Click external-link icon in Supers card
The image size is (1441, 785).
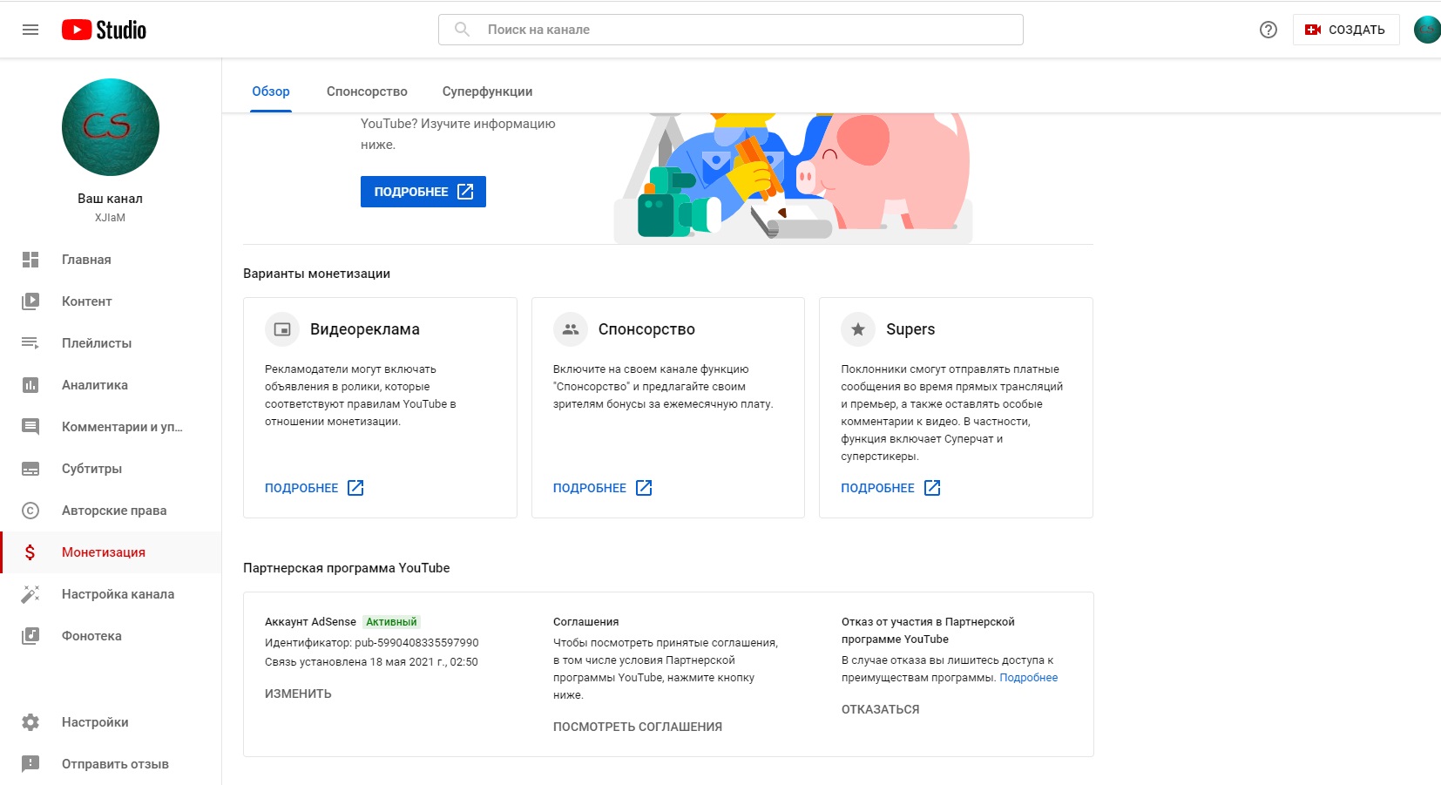(x=932, y=488)
